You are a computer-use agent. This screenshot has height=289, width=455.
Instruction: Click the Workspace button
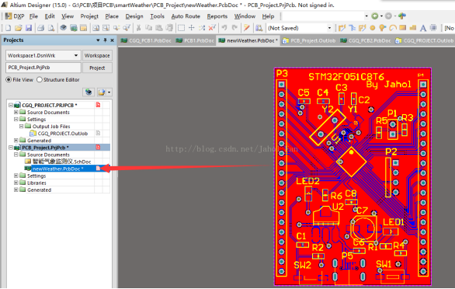[x=97, y=55]
